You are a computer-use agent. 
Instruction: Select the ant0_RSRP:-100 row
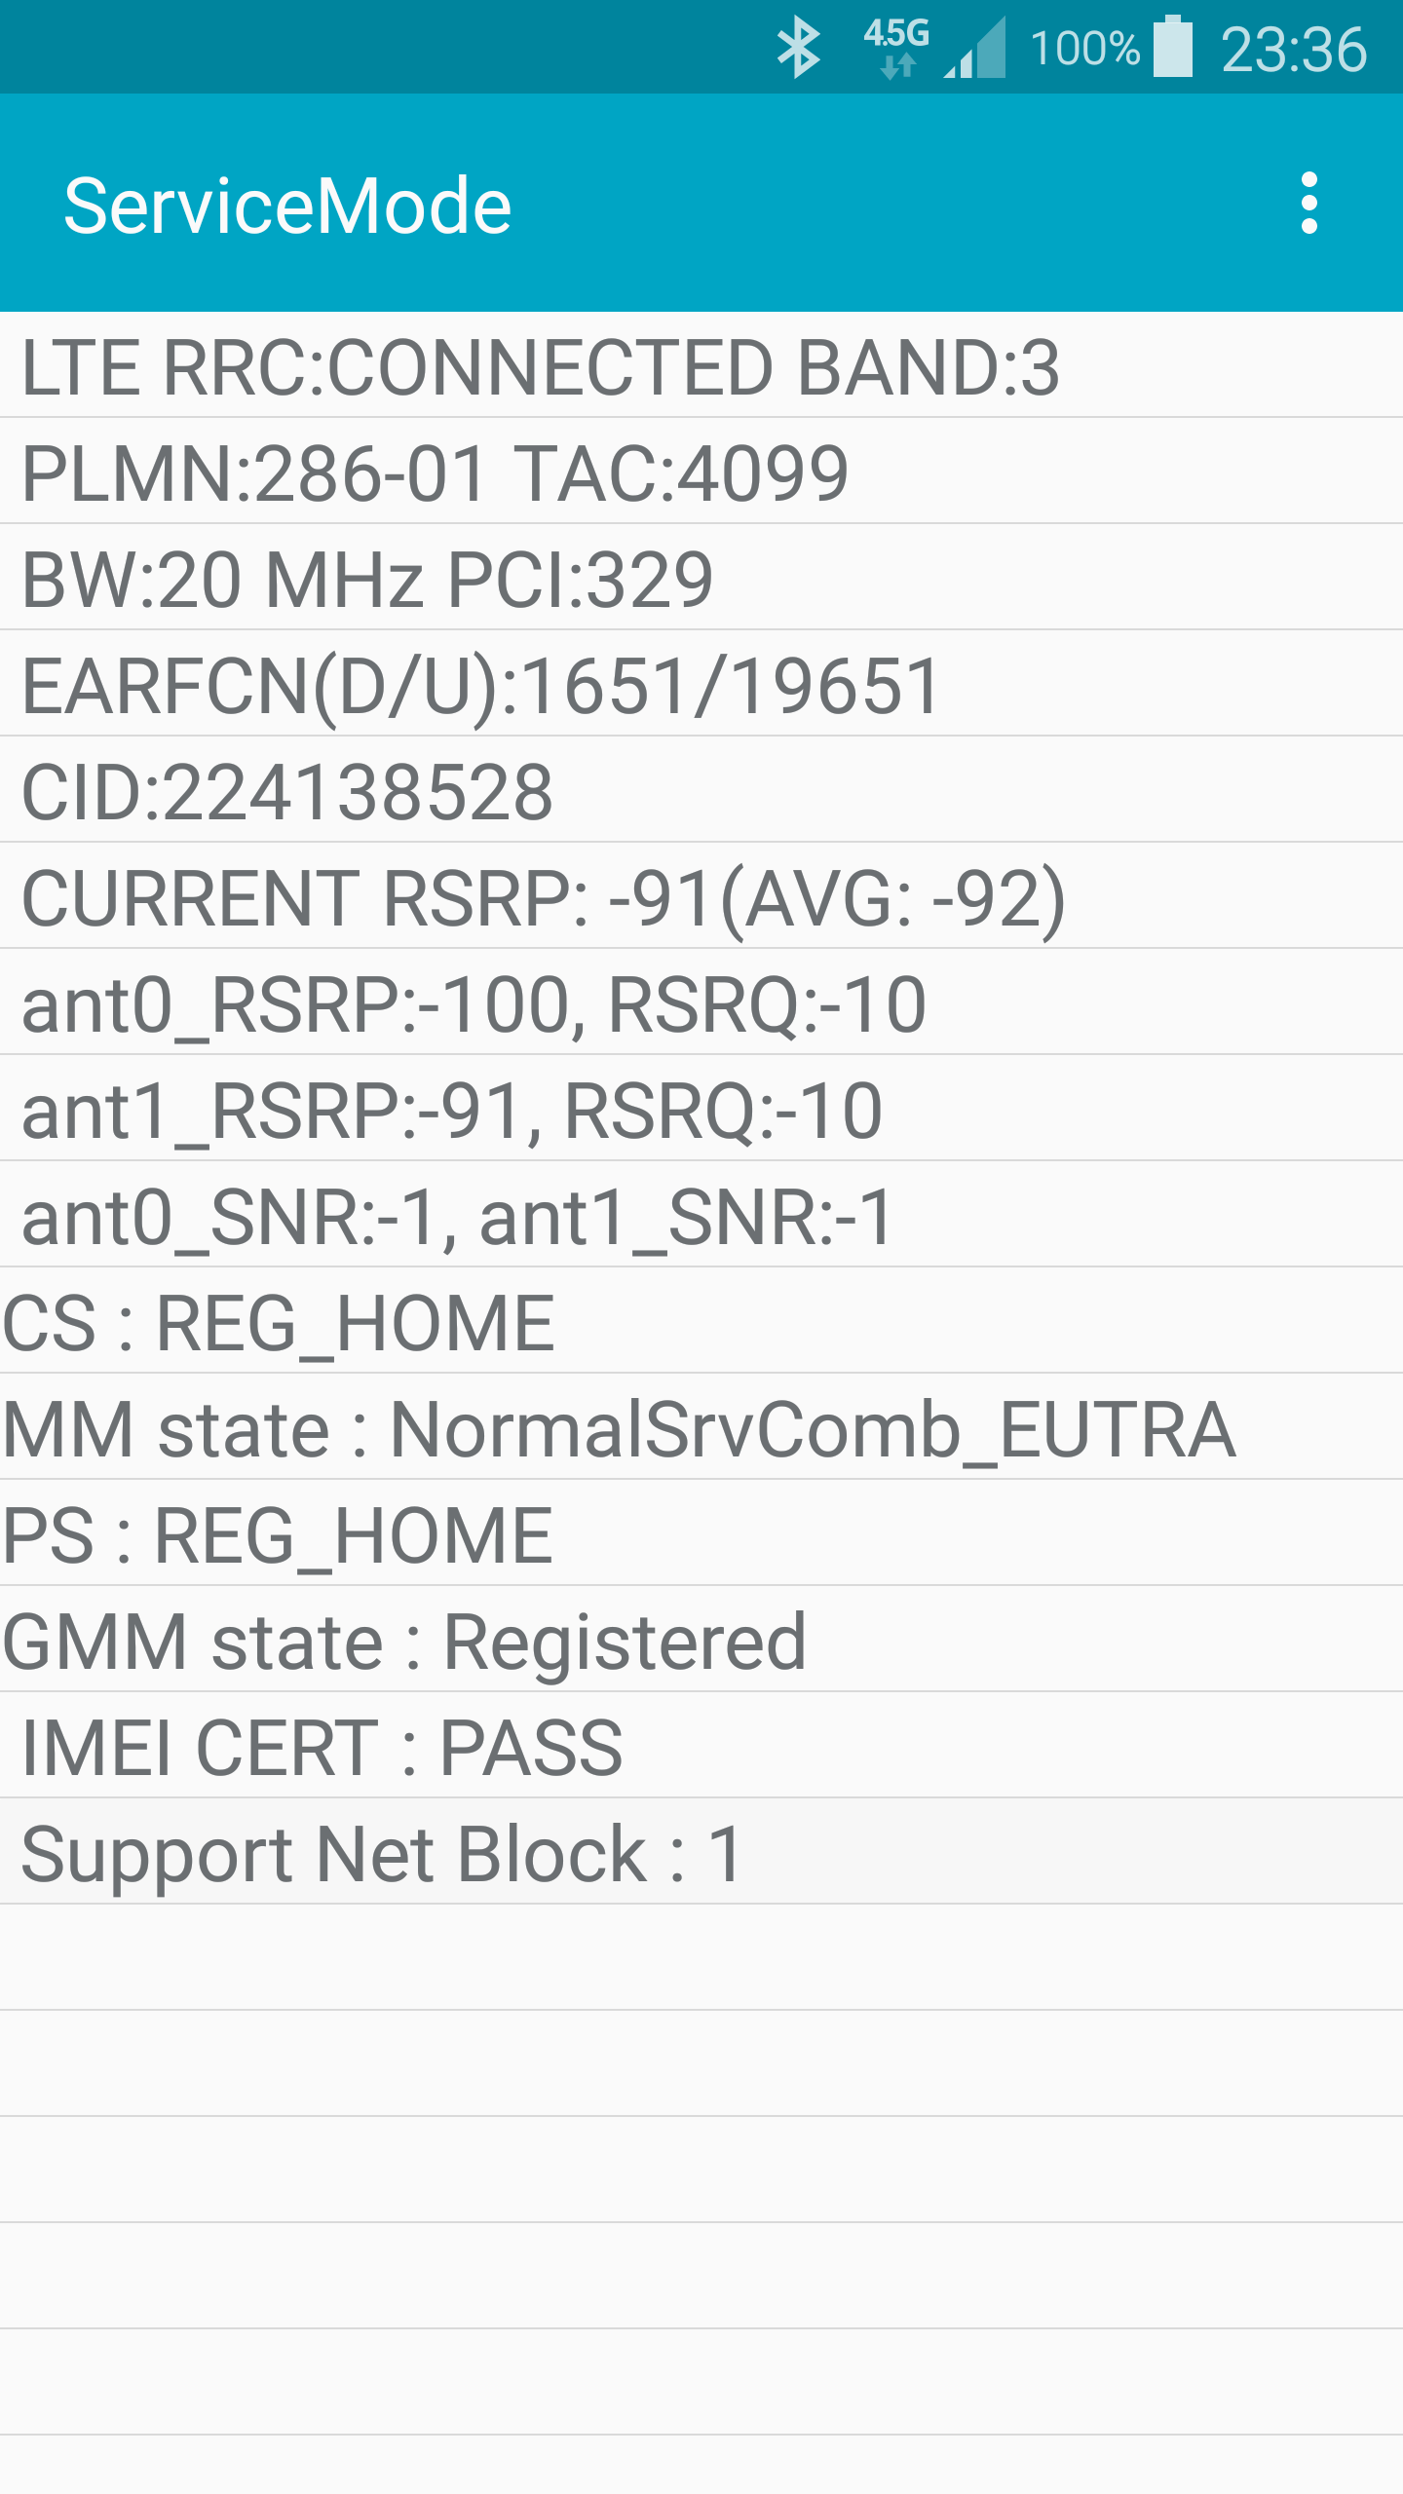point(701,1002)
